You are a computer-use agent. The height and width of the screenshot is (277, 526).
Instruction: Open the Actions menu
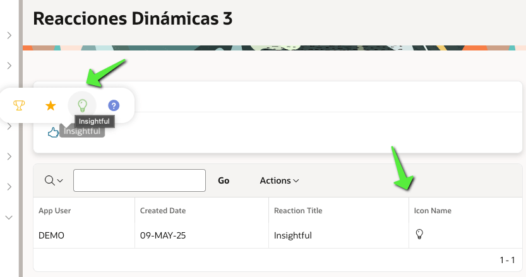tap(279, 180)
